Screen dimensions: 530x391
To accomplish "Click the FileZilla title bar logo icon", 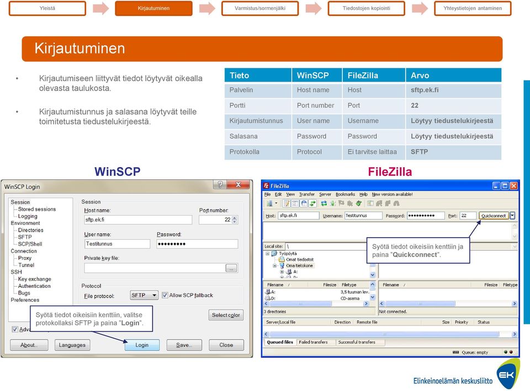I will (x=266, y=186).
